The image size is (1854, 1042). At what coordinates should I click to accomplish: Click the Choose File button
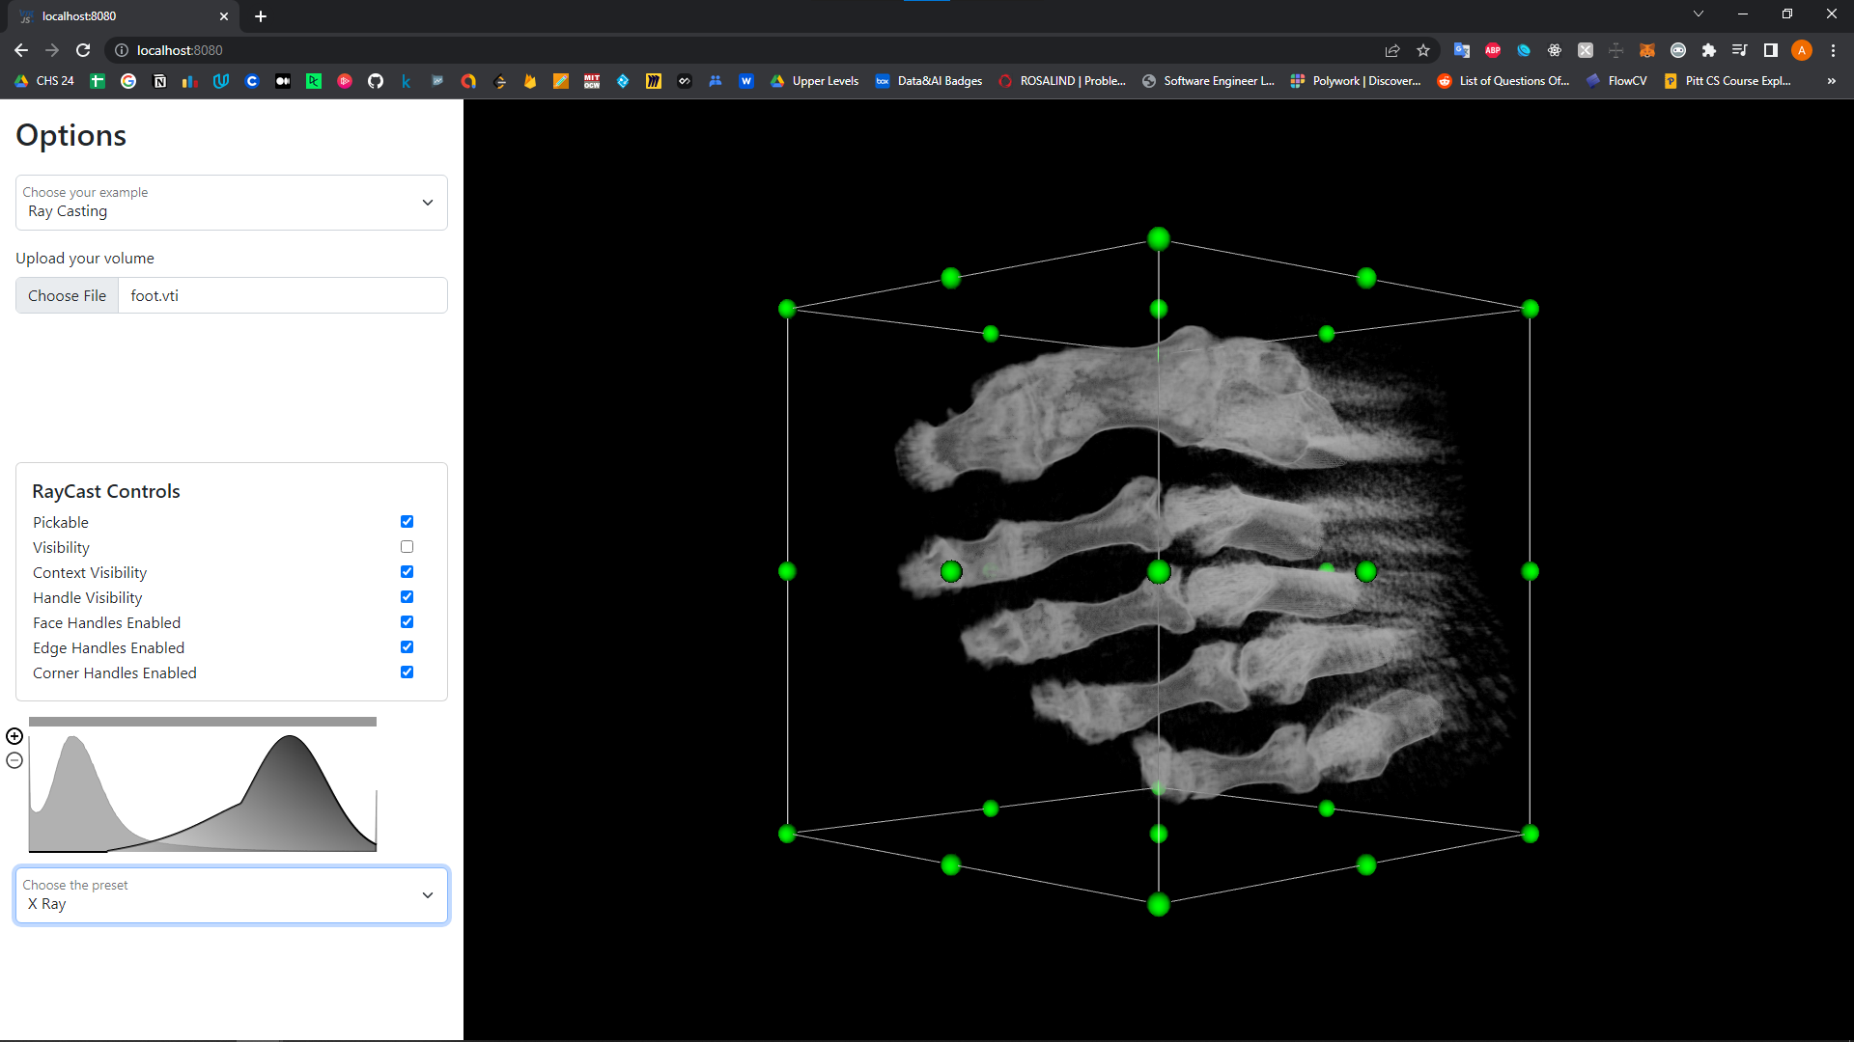tap(67, 295)
